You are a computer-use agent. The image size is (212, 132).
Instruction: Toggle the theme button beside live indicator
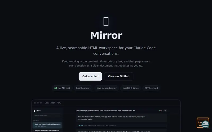[x=165, y=111]
